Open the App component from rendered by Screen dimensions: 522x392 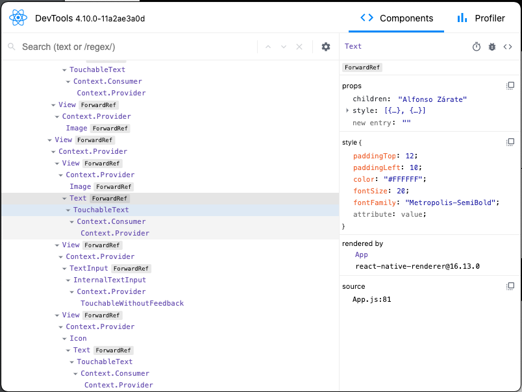[362, 254]
